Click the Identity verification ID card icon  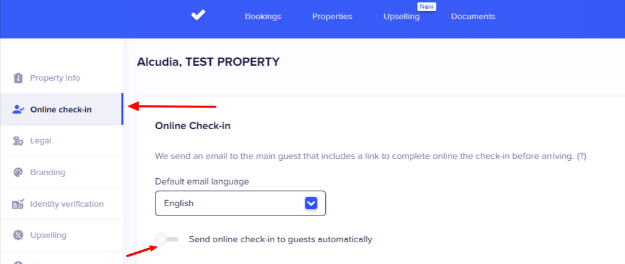(18, 204)
